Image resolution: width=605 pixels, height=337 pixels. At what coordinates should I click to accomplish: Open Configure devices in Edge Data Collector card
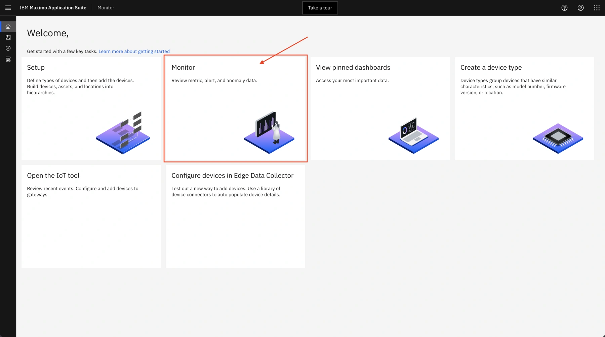click(236, 216)
